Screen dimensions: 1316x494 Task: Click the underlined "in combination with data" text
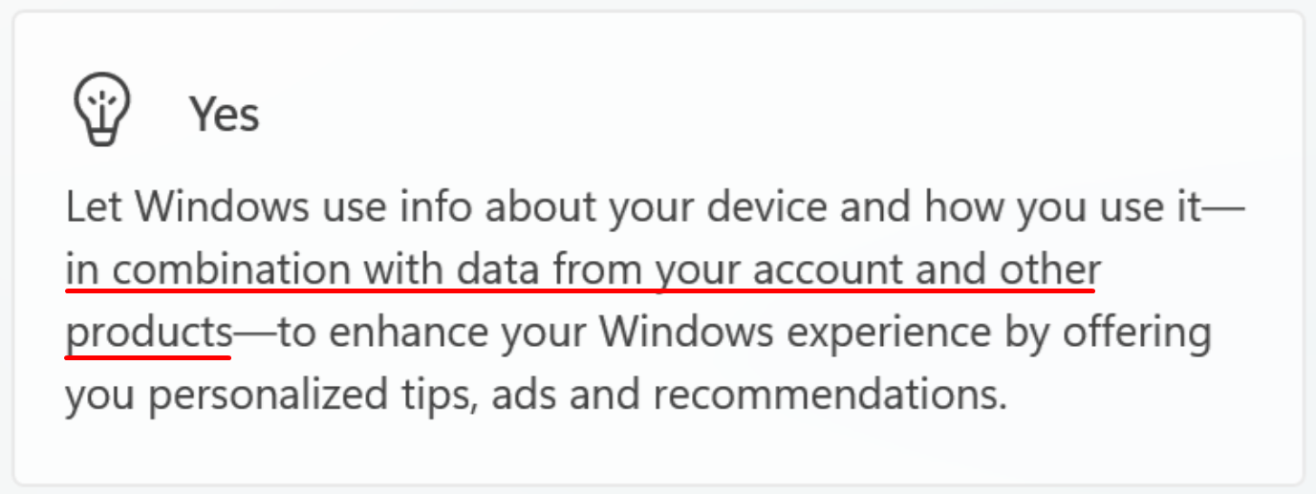[258, 271]
